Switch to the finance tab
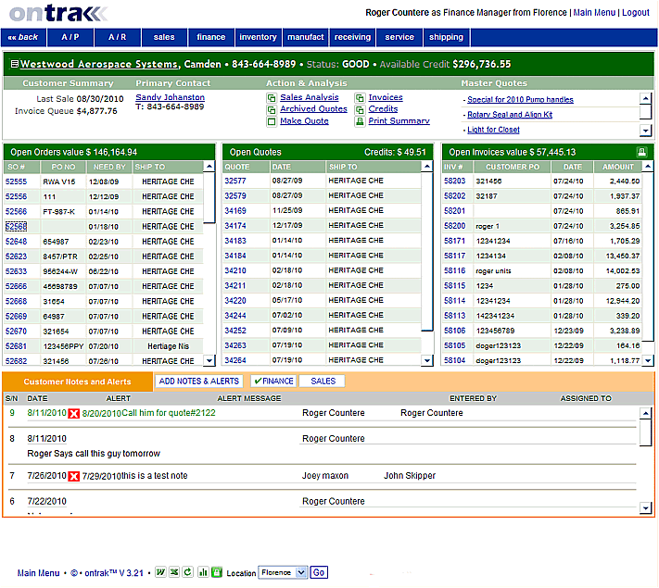659x588 pixels. click(211, 37)
